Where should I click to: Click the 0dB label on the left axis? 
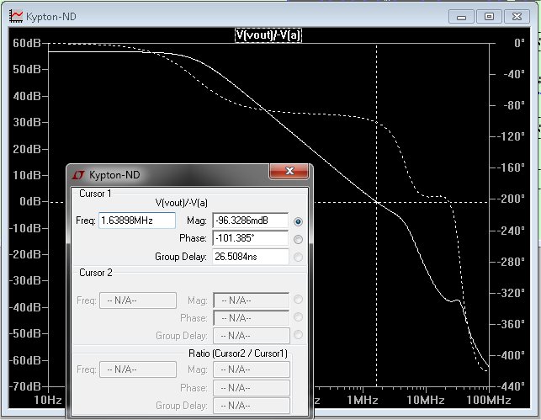coord(30,201)
